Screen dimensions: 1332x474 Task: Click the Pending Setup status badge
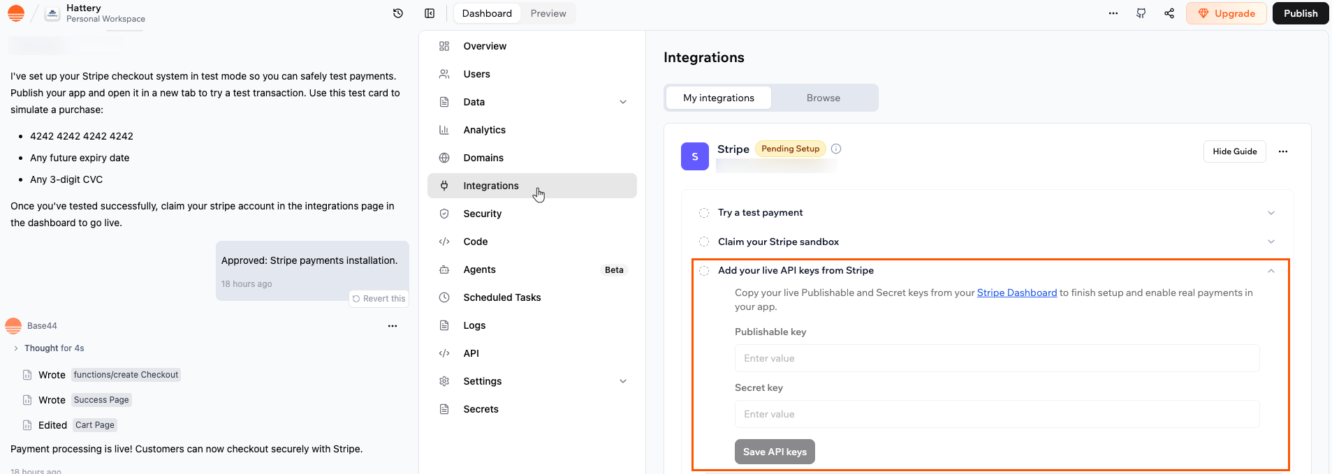(x=791, y=149)
